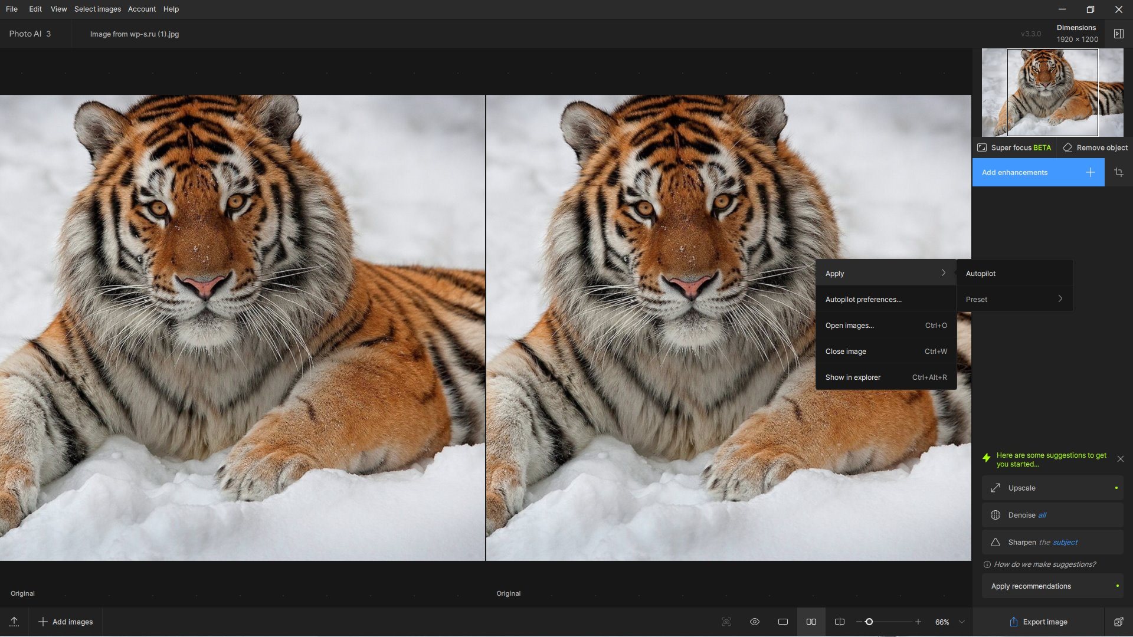The image size is (1133, 637).
Task: Expand the 66% zoom level dropdown
Action: 962,622
